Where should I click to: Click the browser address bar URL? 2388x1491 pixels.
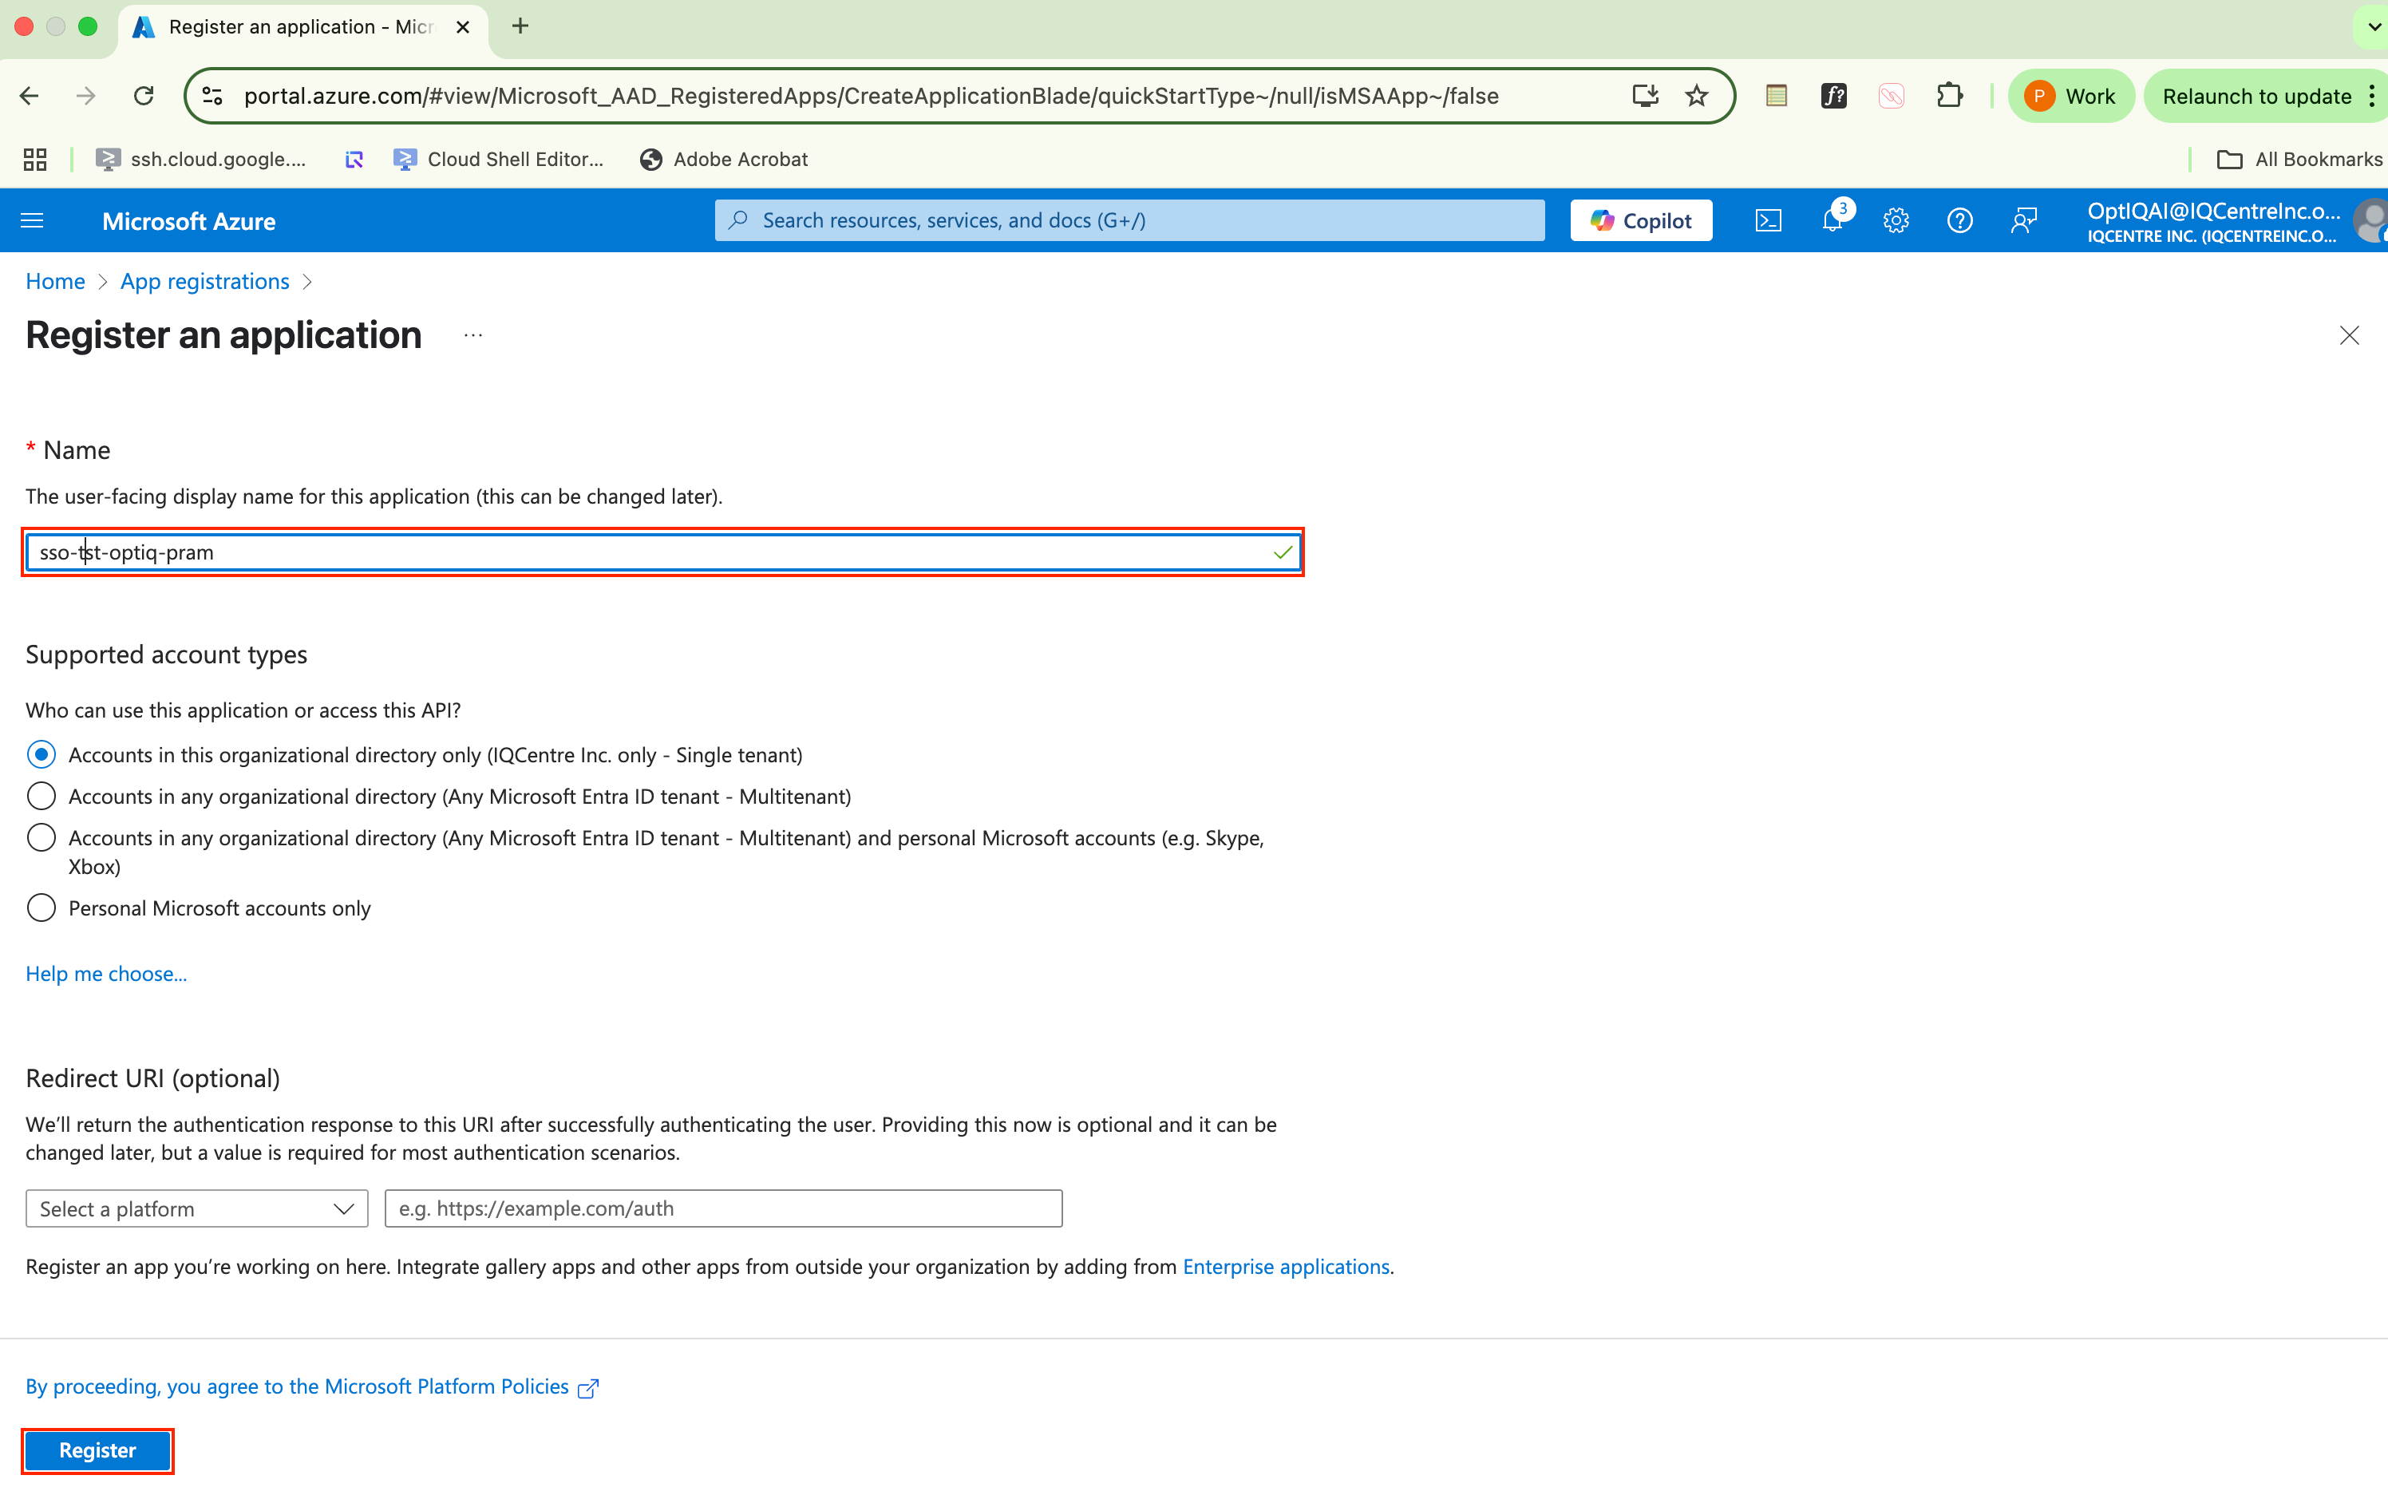click(x=871, y=96)
